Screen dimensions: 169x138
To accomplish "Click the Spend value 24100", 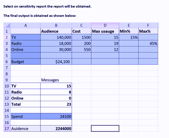I will (x=56, y=116).
